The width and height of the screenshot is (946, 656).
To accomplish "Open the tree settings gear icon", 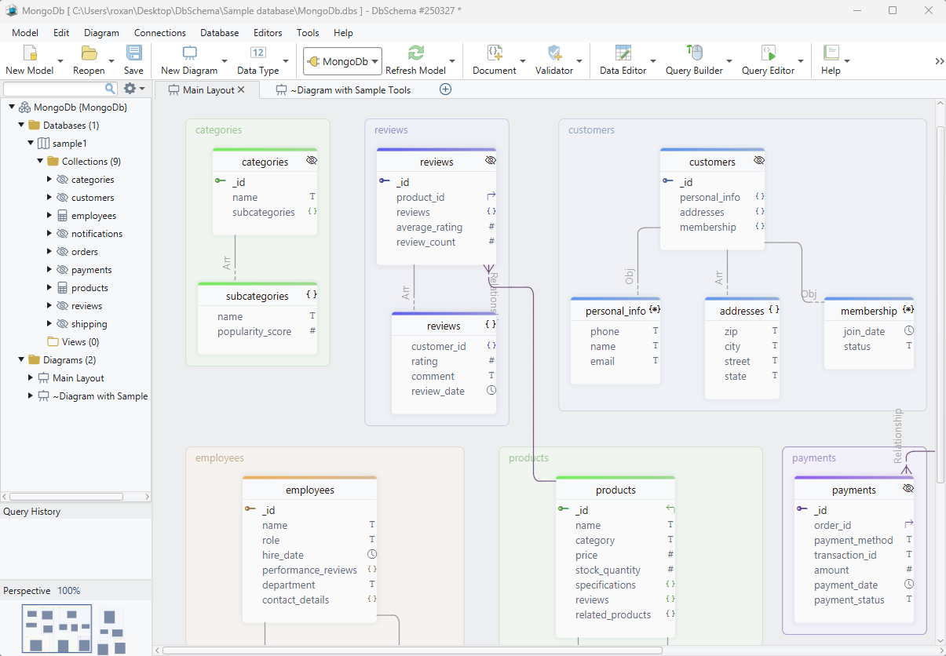I will pos(130,89).
